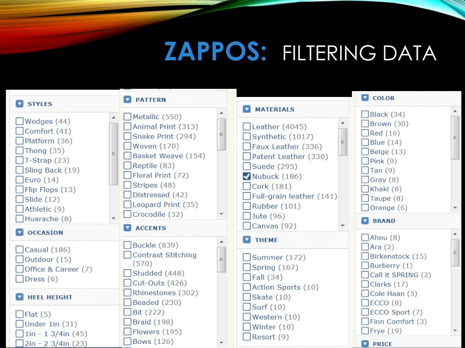Tick the Buckle accent checkbox

(128, 245)
